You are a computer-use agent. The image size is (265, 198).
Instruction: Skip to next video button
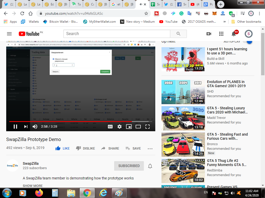[x=26, y=126]
